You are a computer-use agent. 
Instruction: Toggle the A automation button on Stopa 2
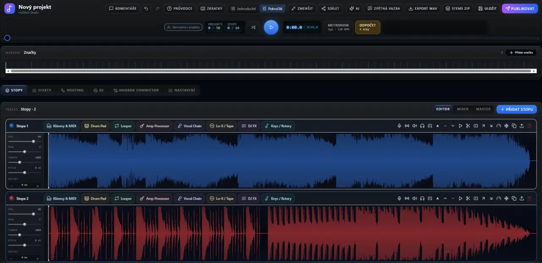[x=437, y=198]
